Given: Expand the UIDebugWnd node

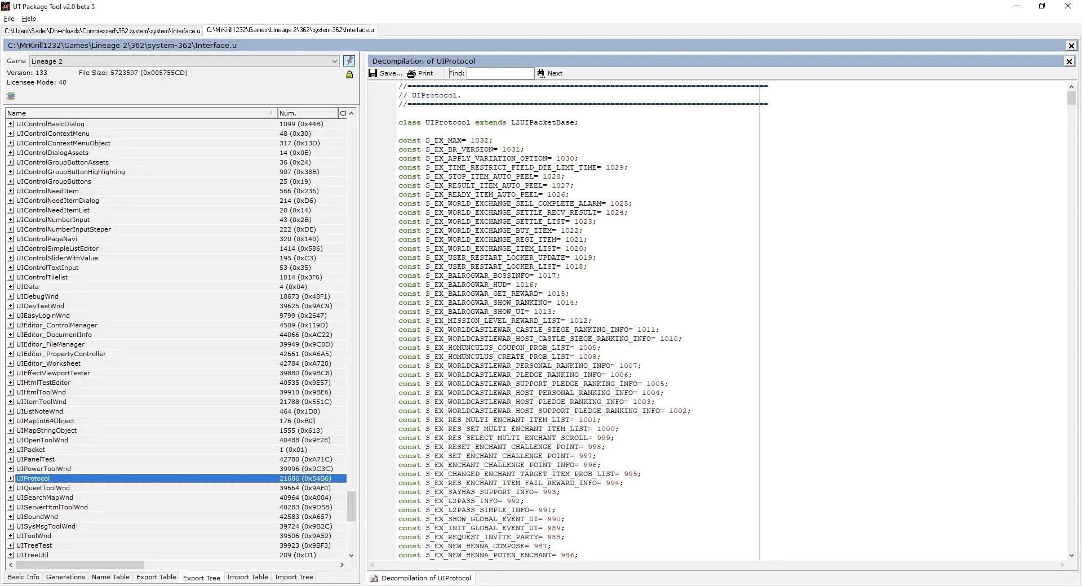Looking at the screenshot, I should [11, 296].
